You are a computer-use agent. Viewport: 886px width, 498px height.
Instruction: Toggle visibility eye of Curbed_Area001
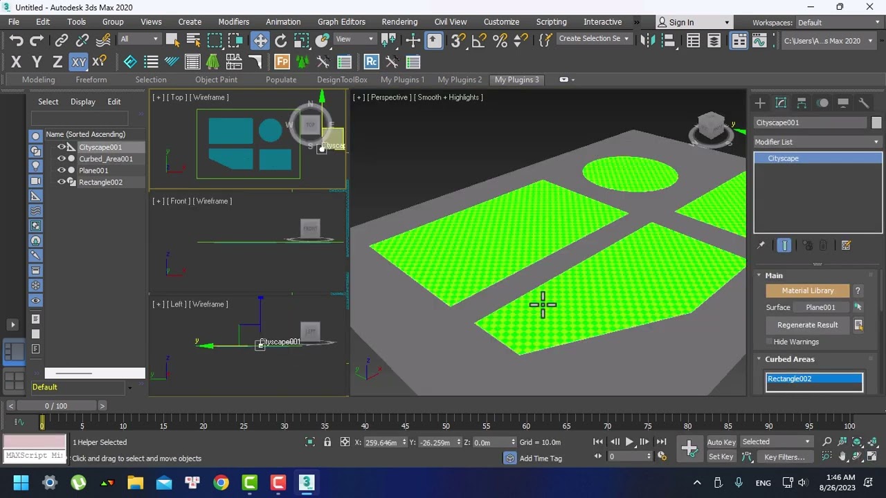point(62,158)
